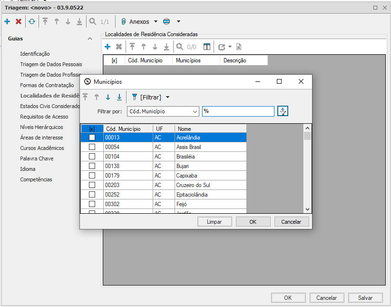Screen dimensions: 391x307
Task: Select Competências in the Guias list
Action: [36, 179]
